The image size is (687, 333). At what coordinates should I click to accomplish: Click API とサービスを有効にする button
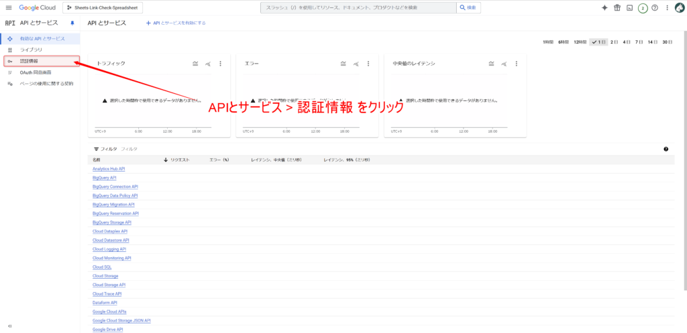tap(176, 23)
